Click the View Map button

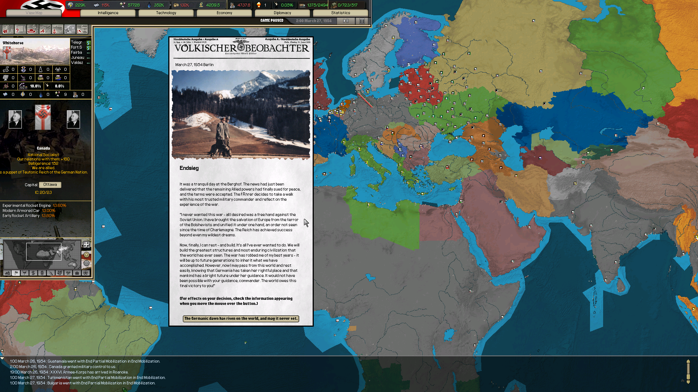click(x=34, y=13)
